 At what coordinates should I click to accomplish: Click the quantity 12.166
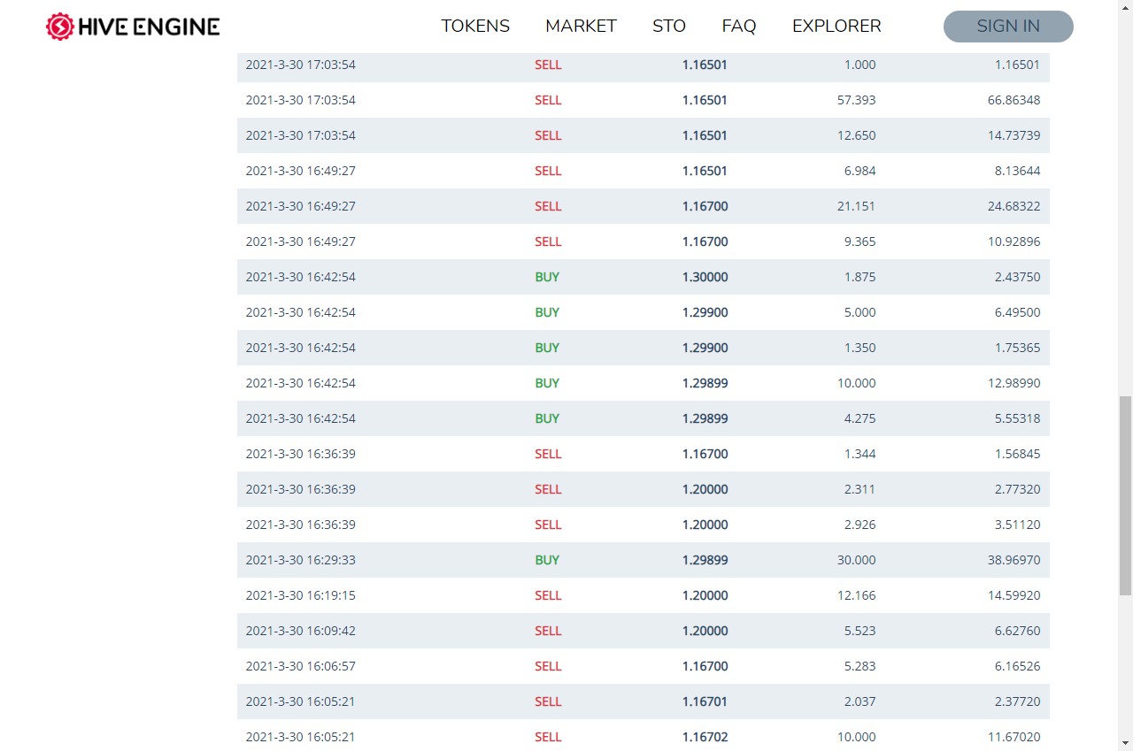point(856,595)
